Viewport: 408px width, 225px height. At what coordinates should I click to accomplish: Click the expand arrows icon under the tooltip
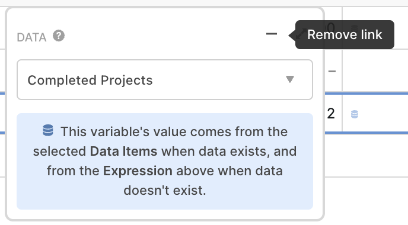click(x=301, y=34)
